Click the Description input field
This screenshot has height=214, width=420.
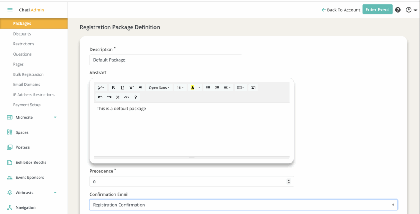click(x=166, y=60)
